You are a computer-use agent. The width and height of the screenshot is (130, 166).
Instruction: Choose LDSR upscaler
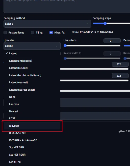click(x=32, y=118)
